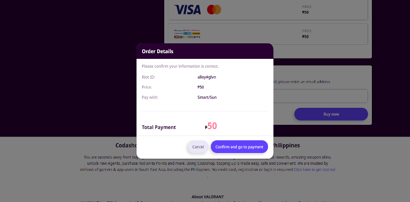
Task: Cancel the order details dialog
Action: click(198, 147)
